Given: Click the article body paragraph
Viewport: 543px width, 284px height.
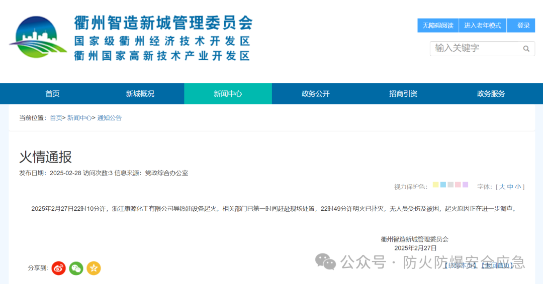Looking at the screenshot, I should click(274, 209).
